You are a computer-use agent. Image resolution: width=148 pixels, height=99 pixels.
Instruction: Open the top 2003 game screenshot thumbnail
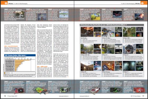[x=42, y=17]
